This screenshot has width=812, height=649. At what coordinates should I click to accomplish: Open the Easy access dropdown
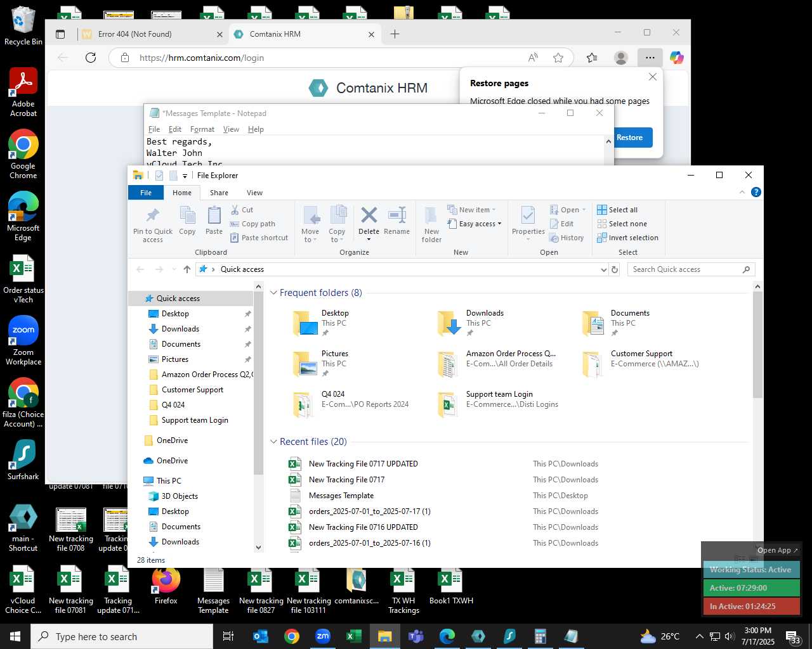(x=475, y=224)
